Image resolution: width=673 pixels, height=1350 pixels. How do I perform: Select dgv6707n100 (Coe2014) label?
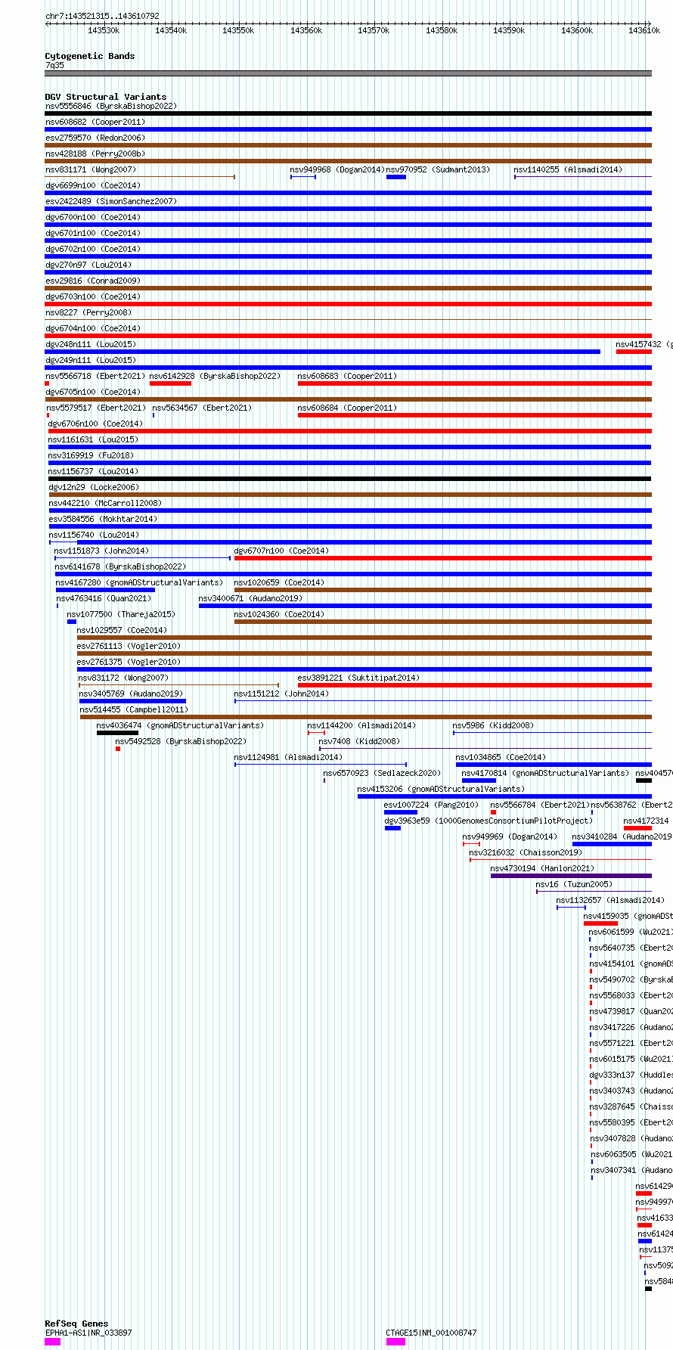(x=281, y=551)
